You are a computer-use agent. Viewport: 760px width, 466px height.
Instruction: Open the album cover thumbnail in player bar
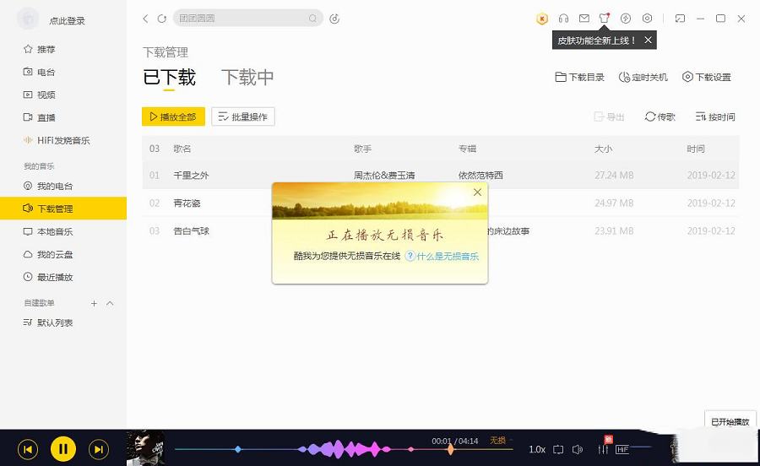(x=145, y=448)
